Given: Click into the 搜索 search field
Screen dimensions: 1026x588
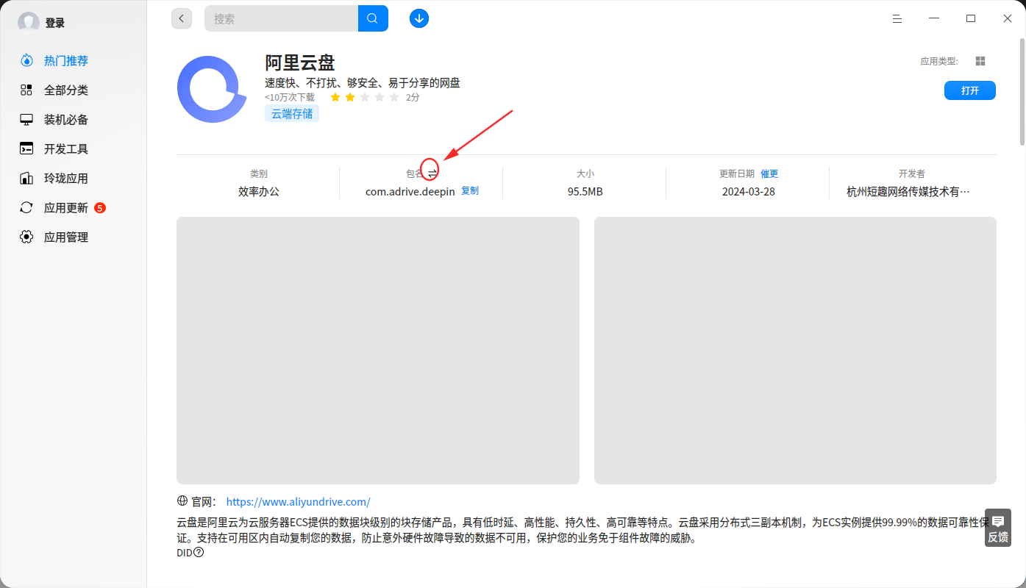Looking at the screenshot, I should [282, 18].
